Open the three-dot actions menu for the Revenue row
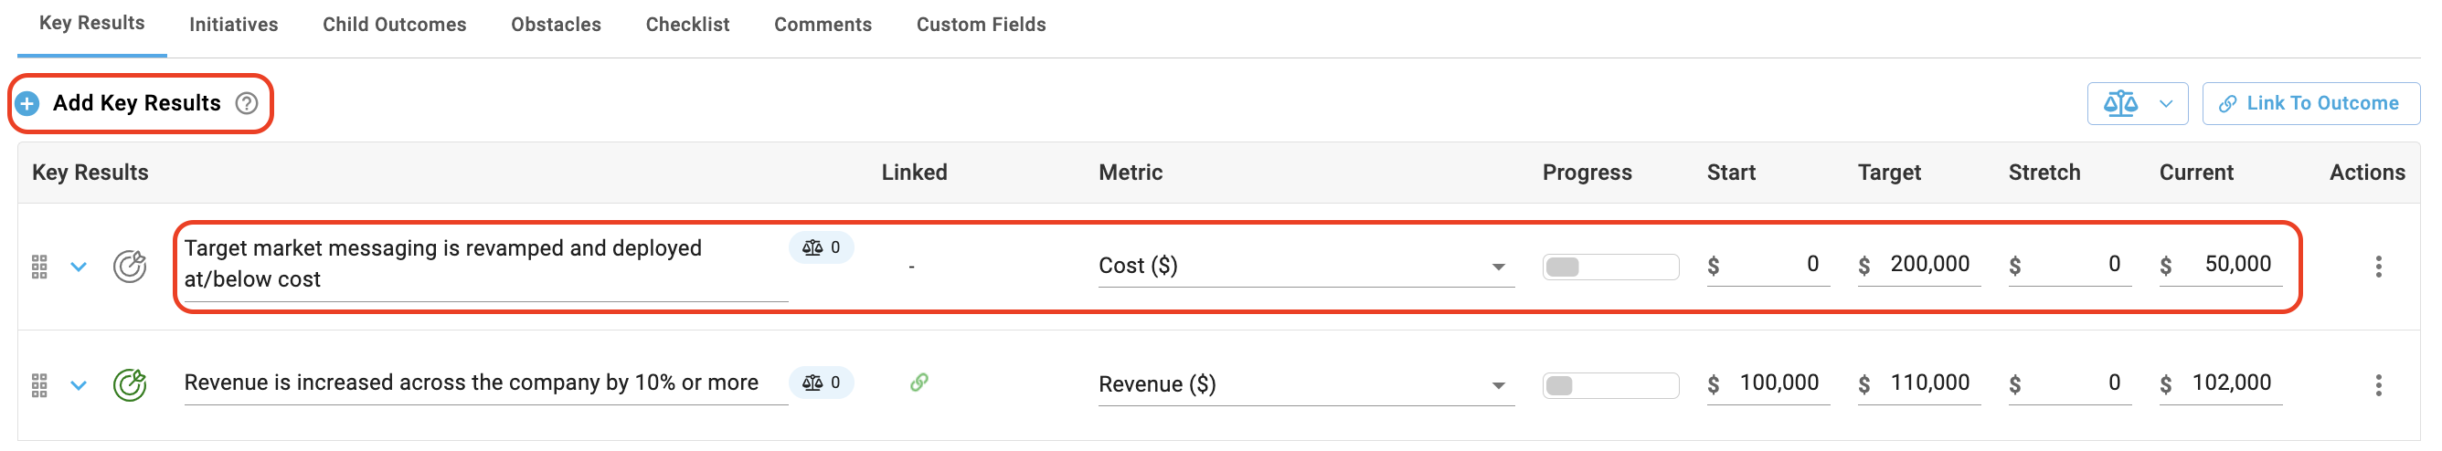The image size is (2442, 451). 2377,385
